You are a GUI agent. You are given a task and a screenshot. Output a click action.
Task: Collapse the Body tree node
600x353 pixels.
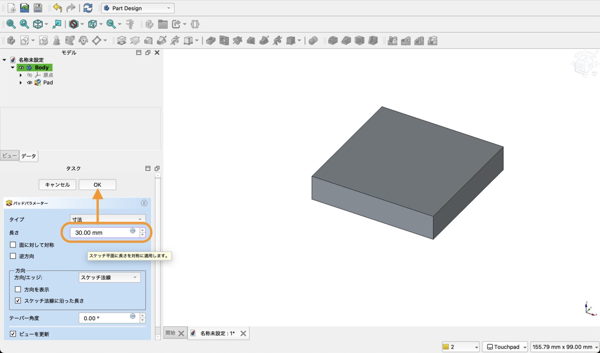click(12, 67)
